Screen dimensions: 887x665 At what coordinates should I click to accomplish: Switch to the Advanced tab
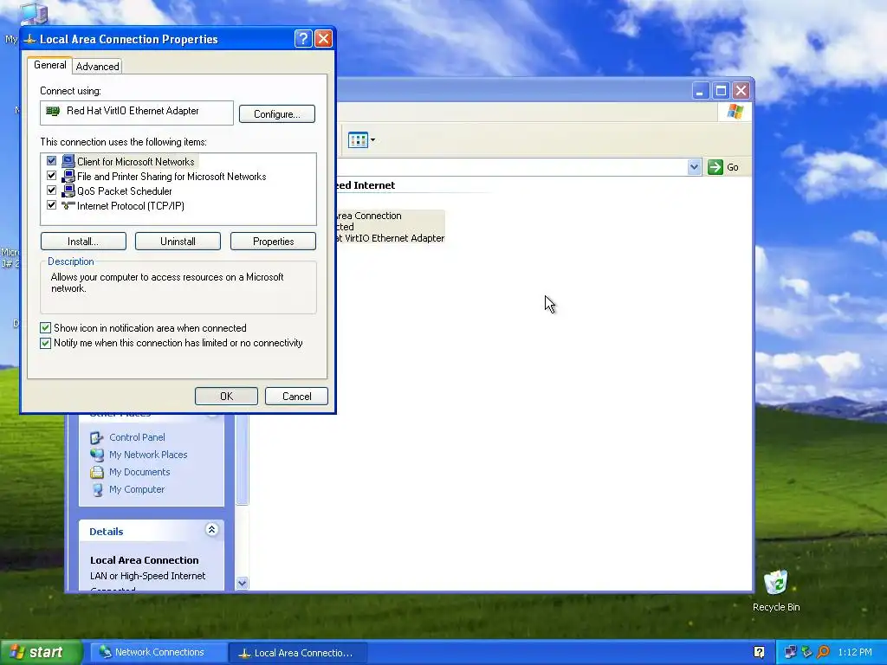97,66
